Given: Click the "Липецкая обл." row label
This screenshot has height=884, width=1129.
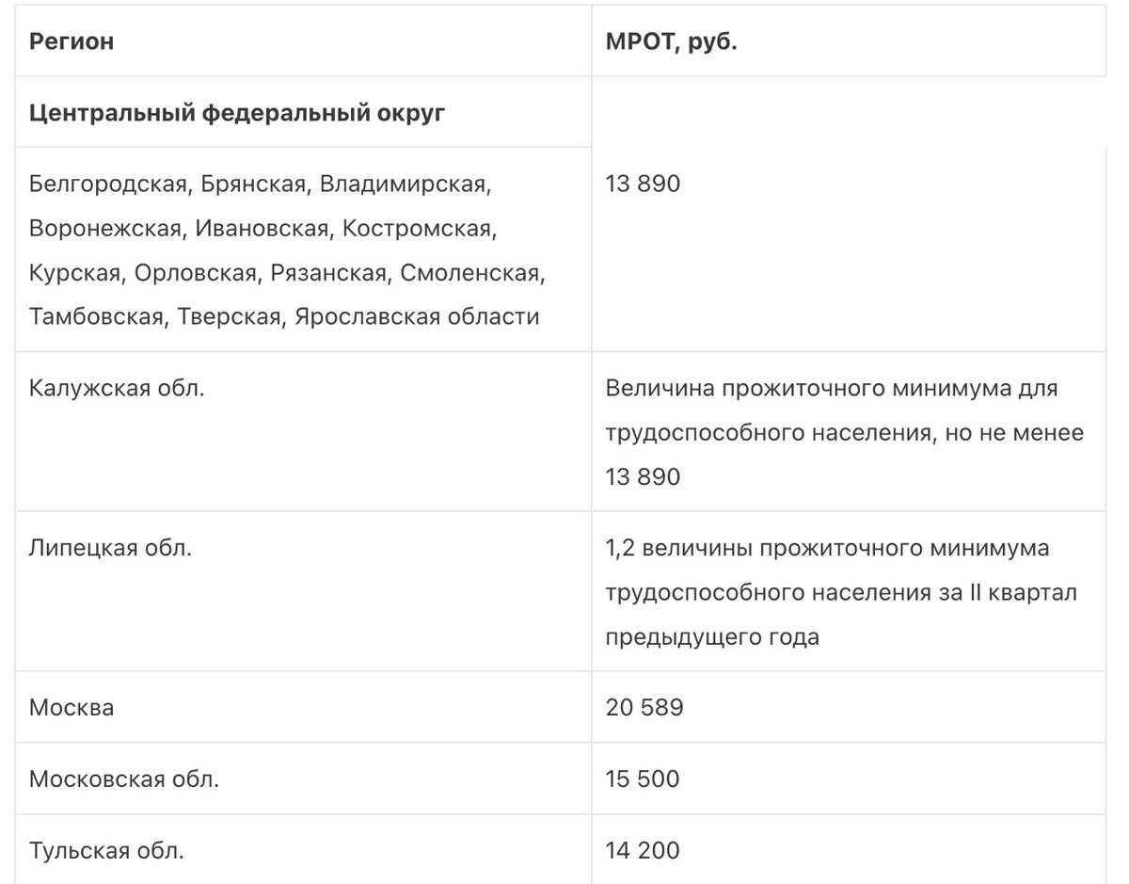Looking at the screenshot, I should point(110,548).
